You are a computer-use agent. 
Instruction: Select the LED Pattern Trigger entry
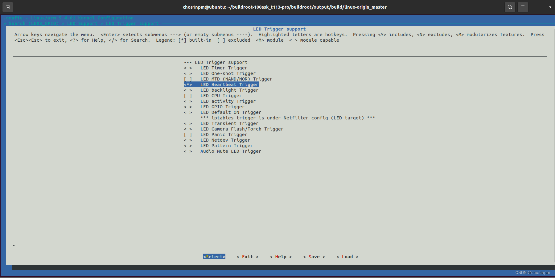pyautogui.click(x=226, y=146)
